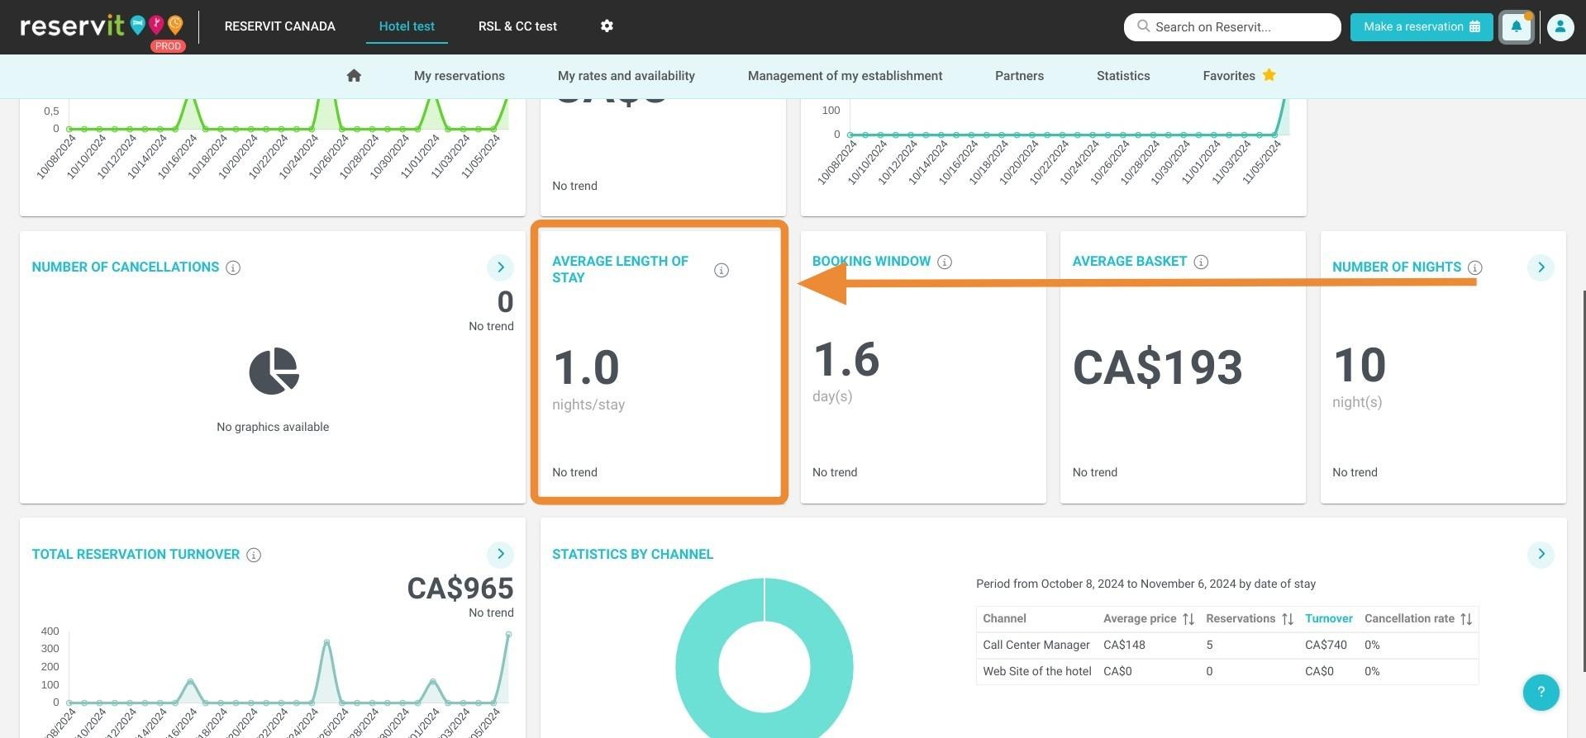The width and height of the screenshot is (1586, 738).
Task: Show info for Average Basket
Action: 1201,262
